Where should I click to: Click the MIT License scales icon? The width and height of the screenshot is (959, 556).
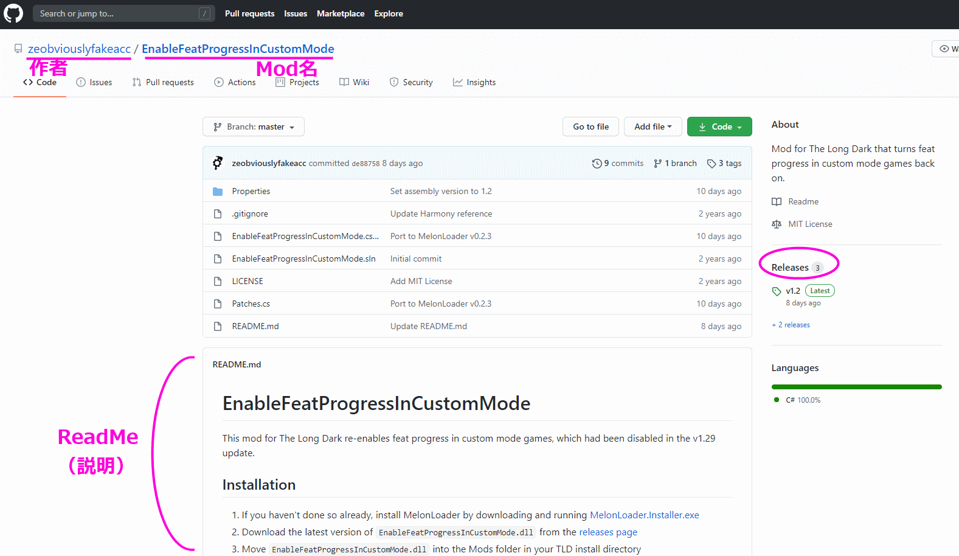click(x=777, y=224)
